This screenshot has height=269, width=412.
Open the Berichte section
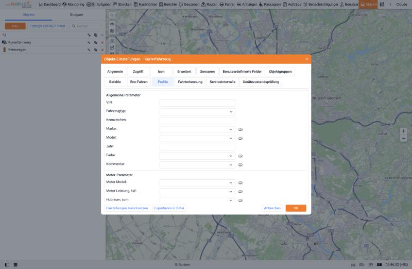168,5
